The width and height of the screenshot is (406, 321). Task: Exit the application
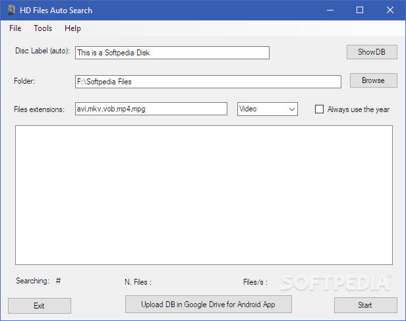tap(40, 306)
